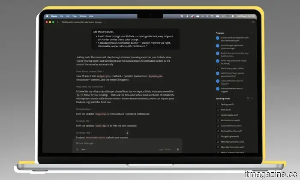The width and height of the screenshot is (300, 180).
Task: Click the step 5 marker for "Verify the project builds"
Action: click(x=218, y=69)
